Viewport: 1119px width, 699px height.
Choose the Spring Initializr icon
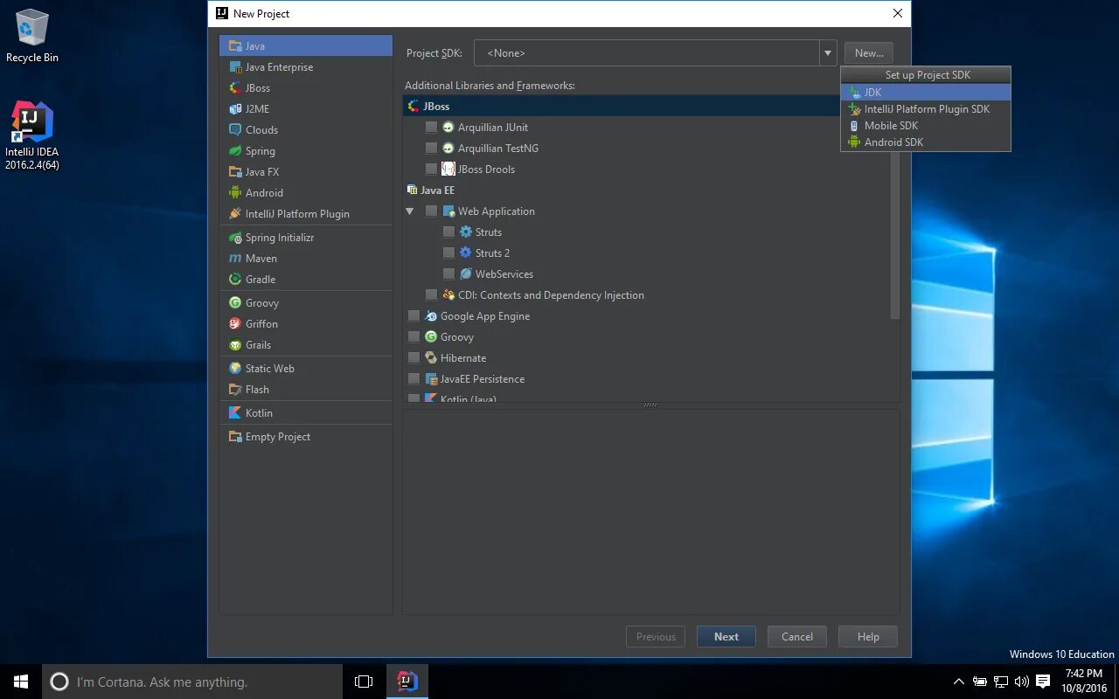235,238
